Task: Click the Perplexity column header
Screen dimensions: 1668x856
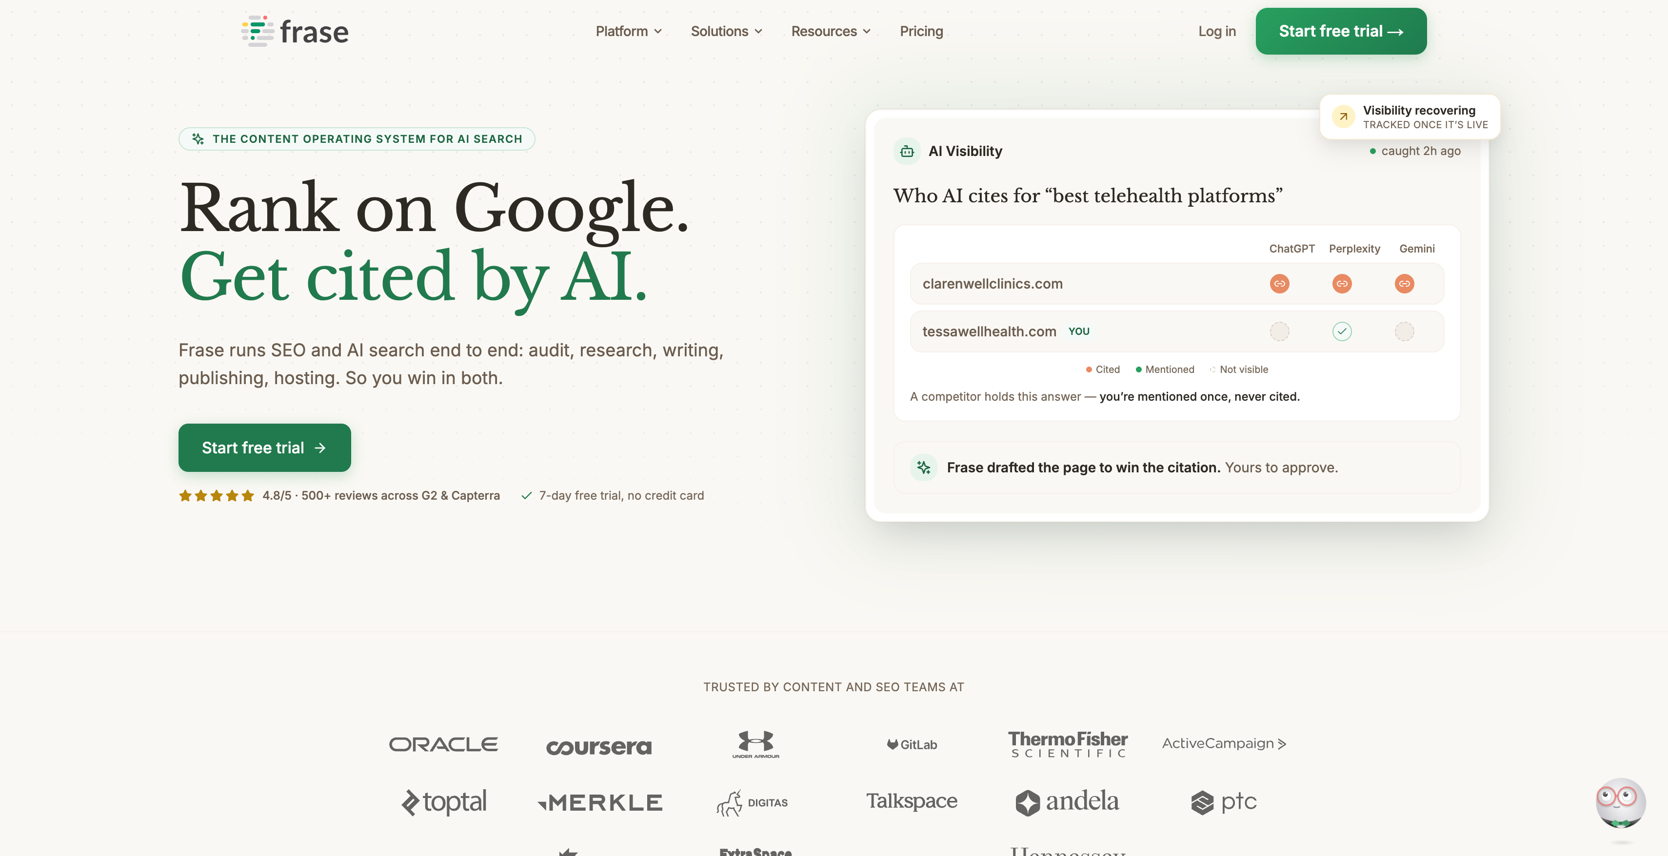Action: pos(1354,249)
